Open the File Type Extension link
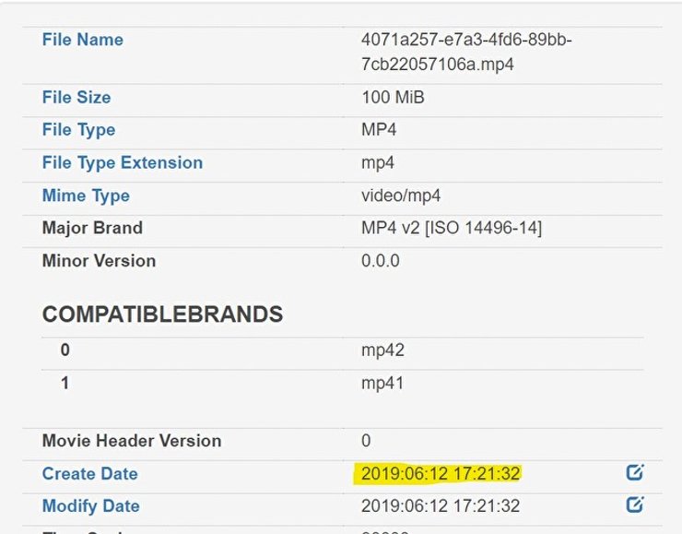The width and height of the screenshot is (682, 534). coord(122,162)
